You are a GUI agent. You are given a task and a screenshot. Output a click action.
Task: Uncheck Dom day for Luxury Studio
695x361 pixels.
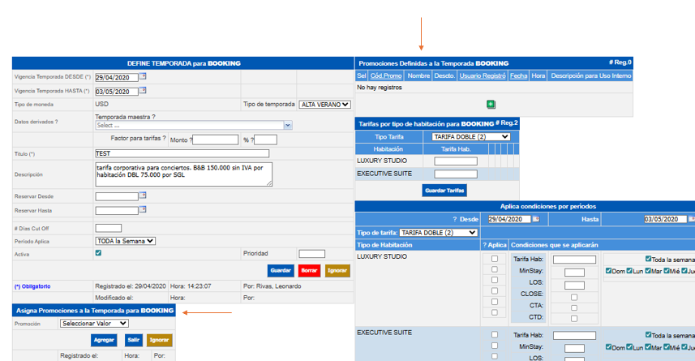(609, 271)
